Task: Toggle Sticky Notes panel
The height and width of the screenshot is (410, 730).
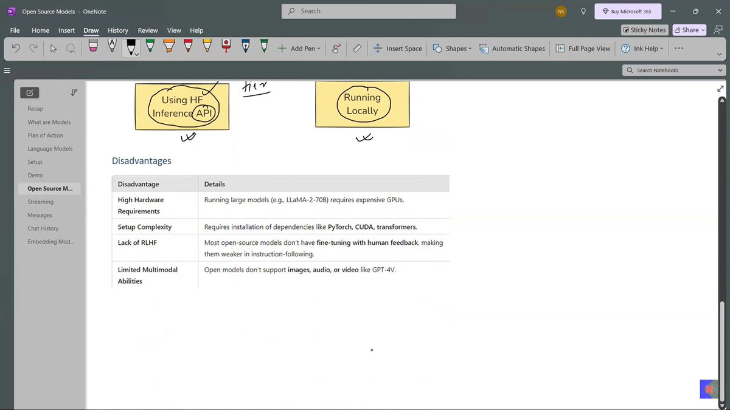Action: click(644, 30)
